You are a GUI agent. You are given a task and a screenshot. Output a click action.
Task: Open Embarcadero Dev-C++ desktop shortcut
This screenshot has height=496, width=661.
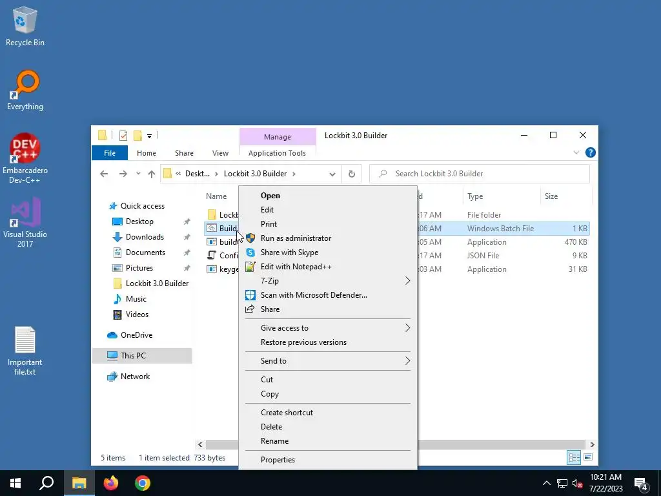point(25,158)
